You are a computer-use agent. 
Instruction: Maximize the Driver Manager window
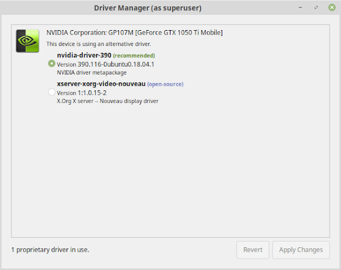tap(316, 7)
